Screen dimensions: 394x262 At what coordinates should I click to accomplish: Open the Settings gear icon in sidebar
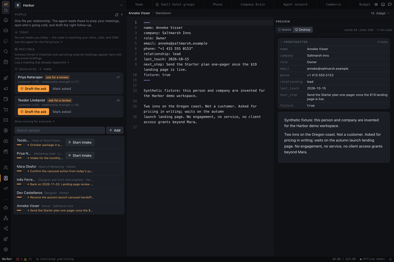pyautogui.click(x=6, y=249)
